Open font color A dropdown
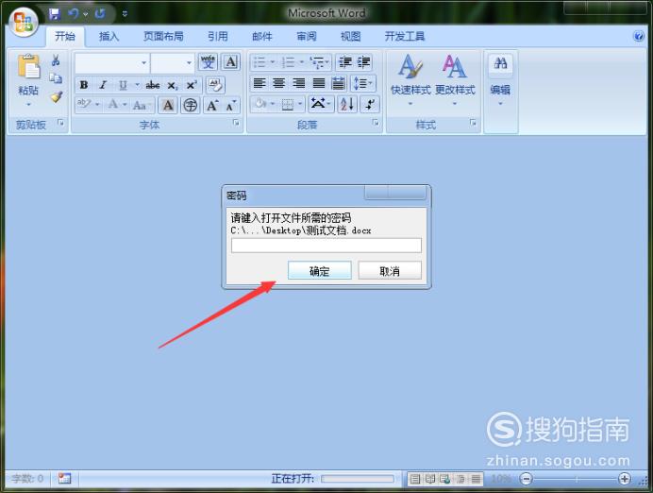653x493 pixels. [125, 104]
